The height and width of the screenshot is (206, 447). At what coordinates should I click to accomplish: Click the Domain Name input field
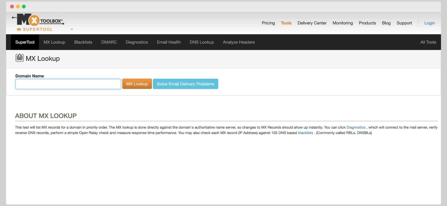pyautogui.click(x=68, y=84)
